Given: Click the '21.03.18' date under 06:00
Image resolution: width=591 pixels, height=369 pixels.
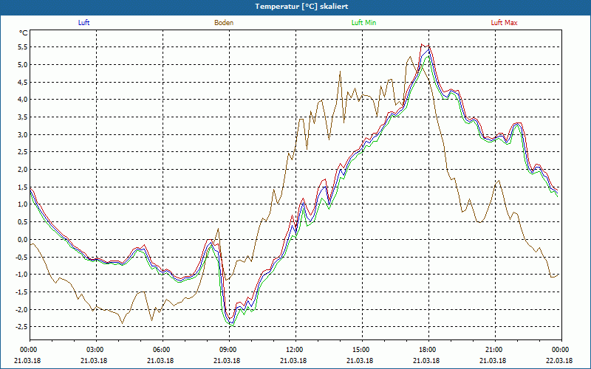Looking at the screenshot, I should point(160,360).
